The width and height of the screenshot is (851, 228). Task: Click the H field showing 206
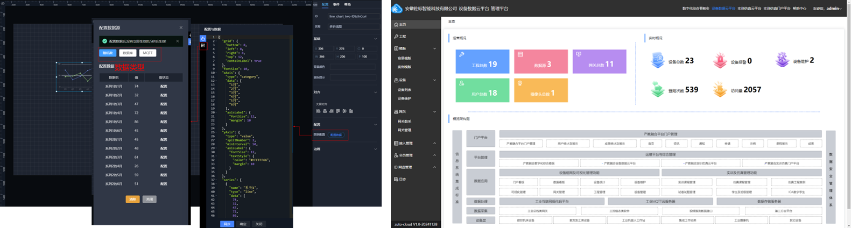click(x=345, y=56)
